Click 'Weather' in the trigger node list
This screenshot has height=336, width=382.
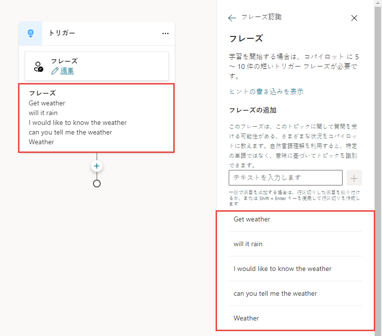pyautogui.click(x=41, y=142)
